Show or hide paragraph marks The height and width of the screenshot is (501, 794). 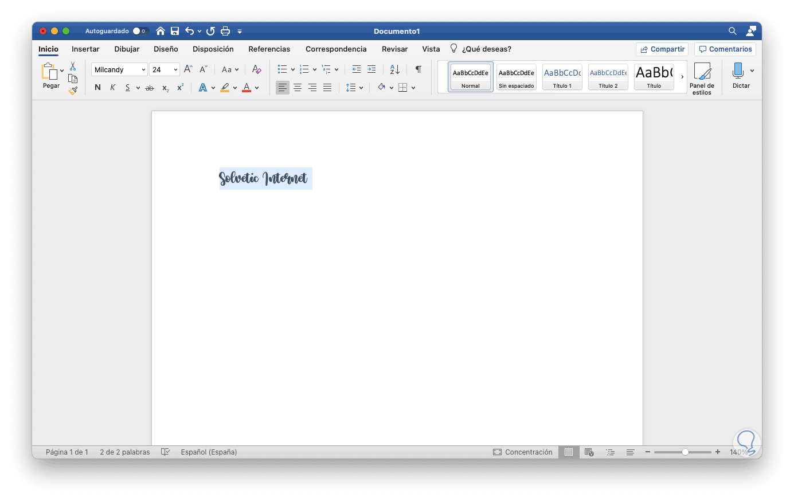point(418,69)
